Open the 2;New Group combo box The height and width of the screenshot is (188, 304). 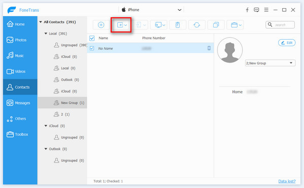pos(270,63)
